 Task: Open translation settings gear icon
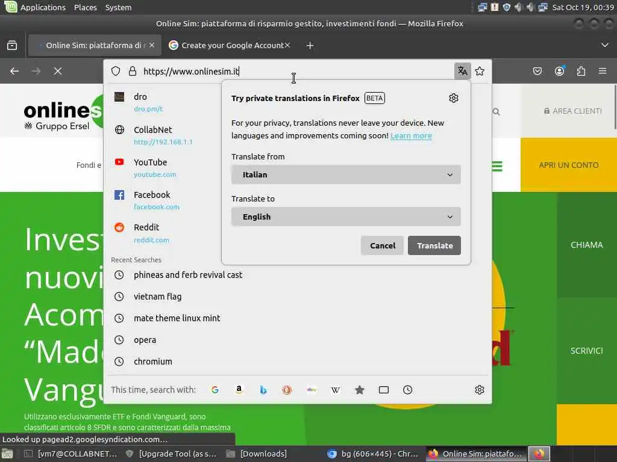pyautogui.click(x=454, y=98)
